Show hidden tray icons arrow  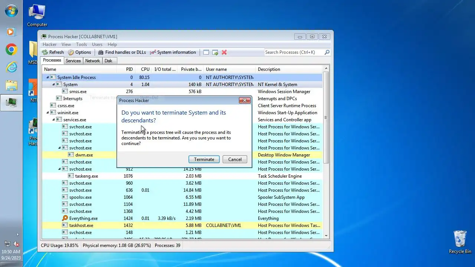pyautogui.click(x=17, y=234)
